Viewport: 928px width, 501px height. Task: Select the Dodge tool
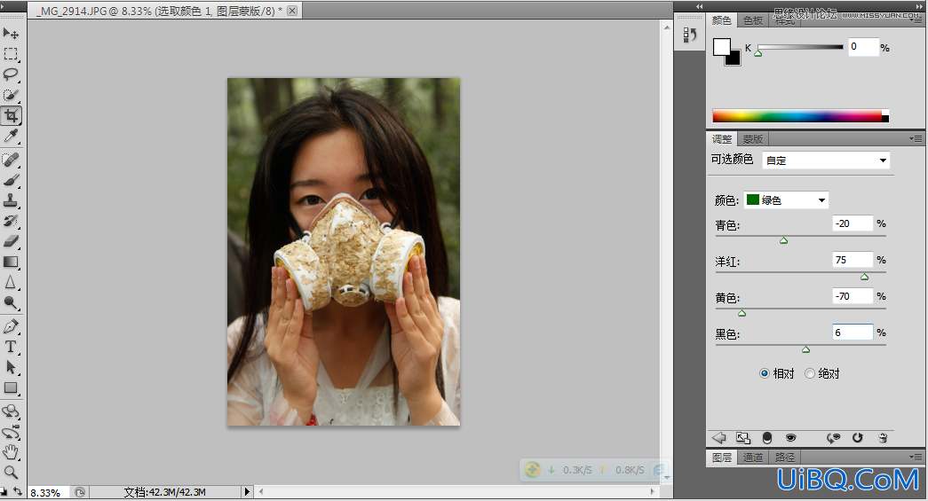tap(11, 303)
